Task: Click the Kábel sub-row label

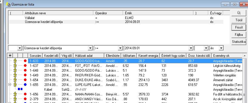Action: pos(48,89)
